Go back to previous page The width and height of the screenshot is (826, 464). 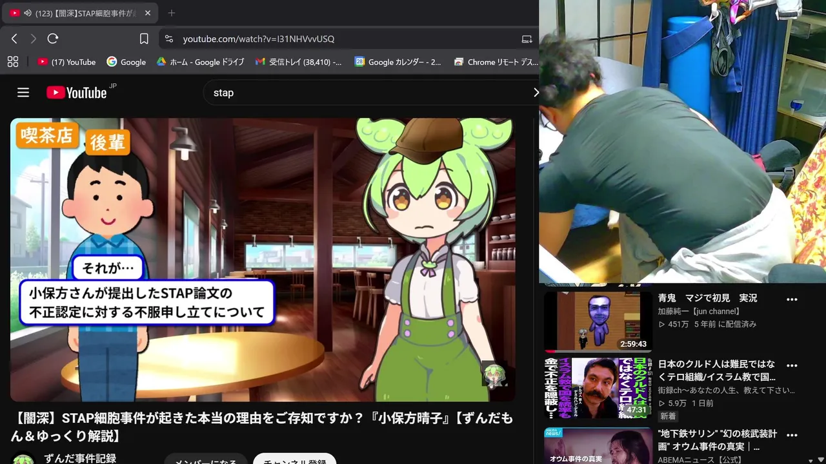[x=14, y=39]
